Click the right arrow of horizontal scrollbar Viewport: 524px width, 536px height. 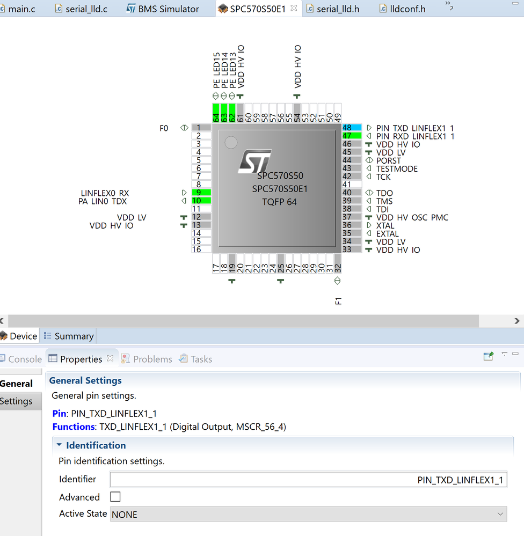click(x=517, y=321)
